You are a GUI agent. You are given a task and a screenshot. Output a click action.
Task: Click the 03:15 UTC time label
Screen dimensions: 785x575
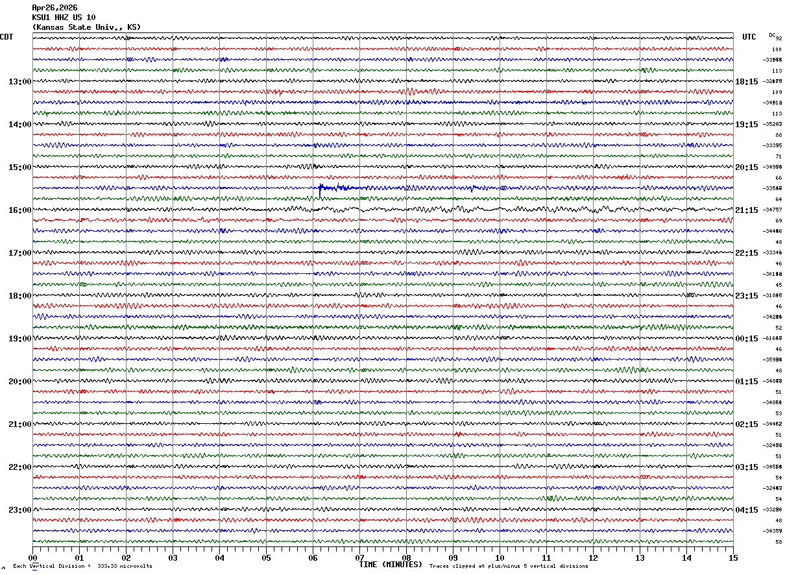click(747, 467)
